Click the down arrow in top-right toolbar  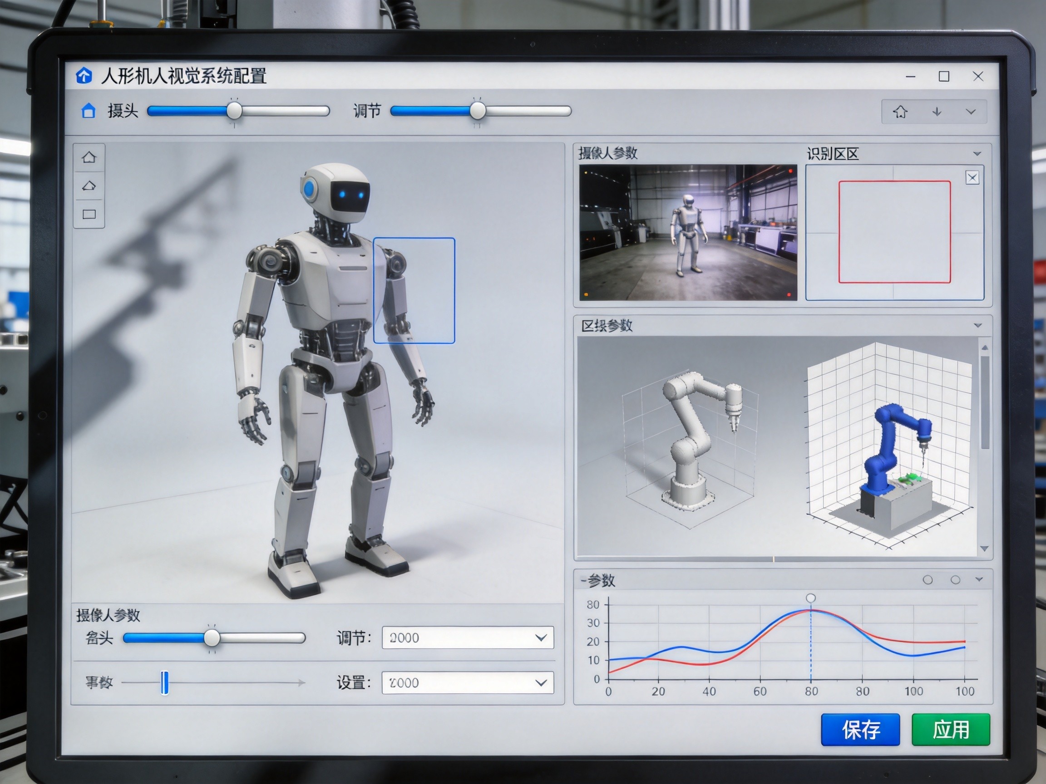click(936, 112)
